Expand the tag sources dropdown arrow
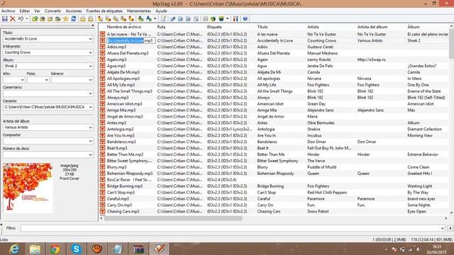Viewport: 454px width, 255px height. (x=228, y=19)
